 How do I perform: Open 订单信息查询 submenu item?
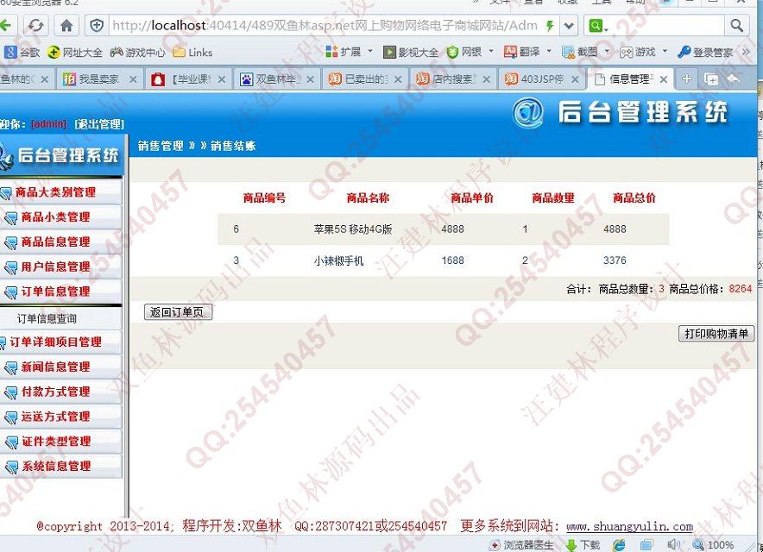(47, 318)
